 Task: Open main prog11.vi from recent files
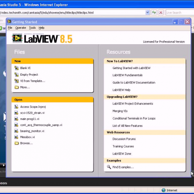coord(30,119)
